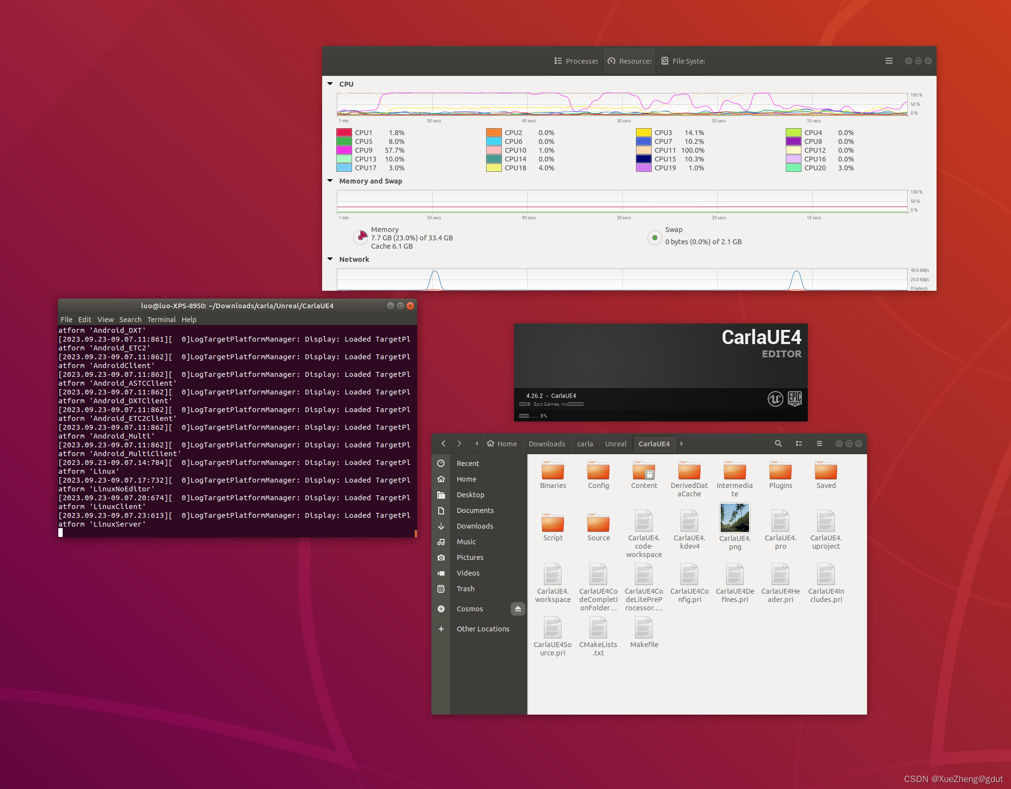Click the Memory pie chart color
Viewport: 1011px width, 789px height.
point(361,237)
